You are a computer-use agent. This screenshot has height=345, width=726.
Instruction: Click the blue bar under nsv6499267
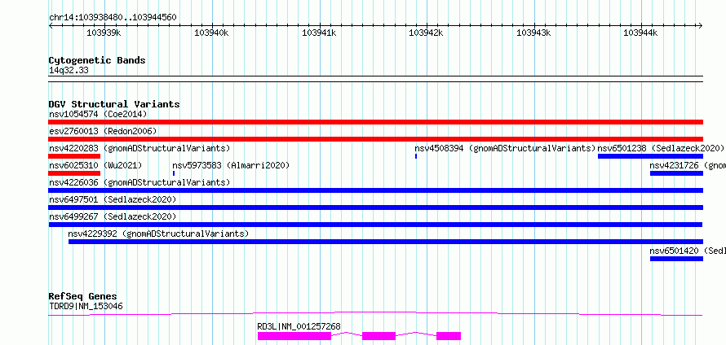pyautogui.click(x=375, y=225)
